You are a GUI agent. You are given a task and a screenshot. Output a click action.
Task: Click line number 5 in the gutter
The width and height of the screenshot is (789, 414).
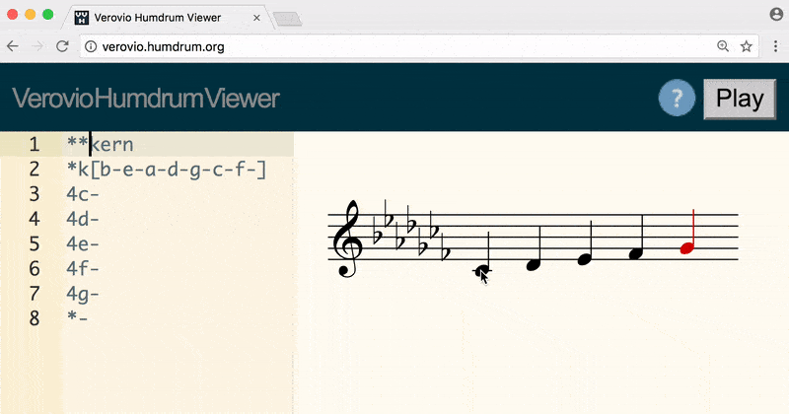pos(35,243)
